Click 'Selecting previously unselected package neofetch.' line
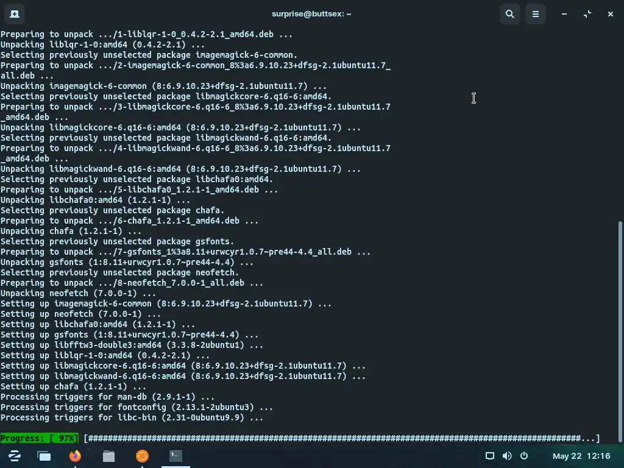 coord(119,272)
